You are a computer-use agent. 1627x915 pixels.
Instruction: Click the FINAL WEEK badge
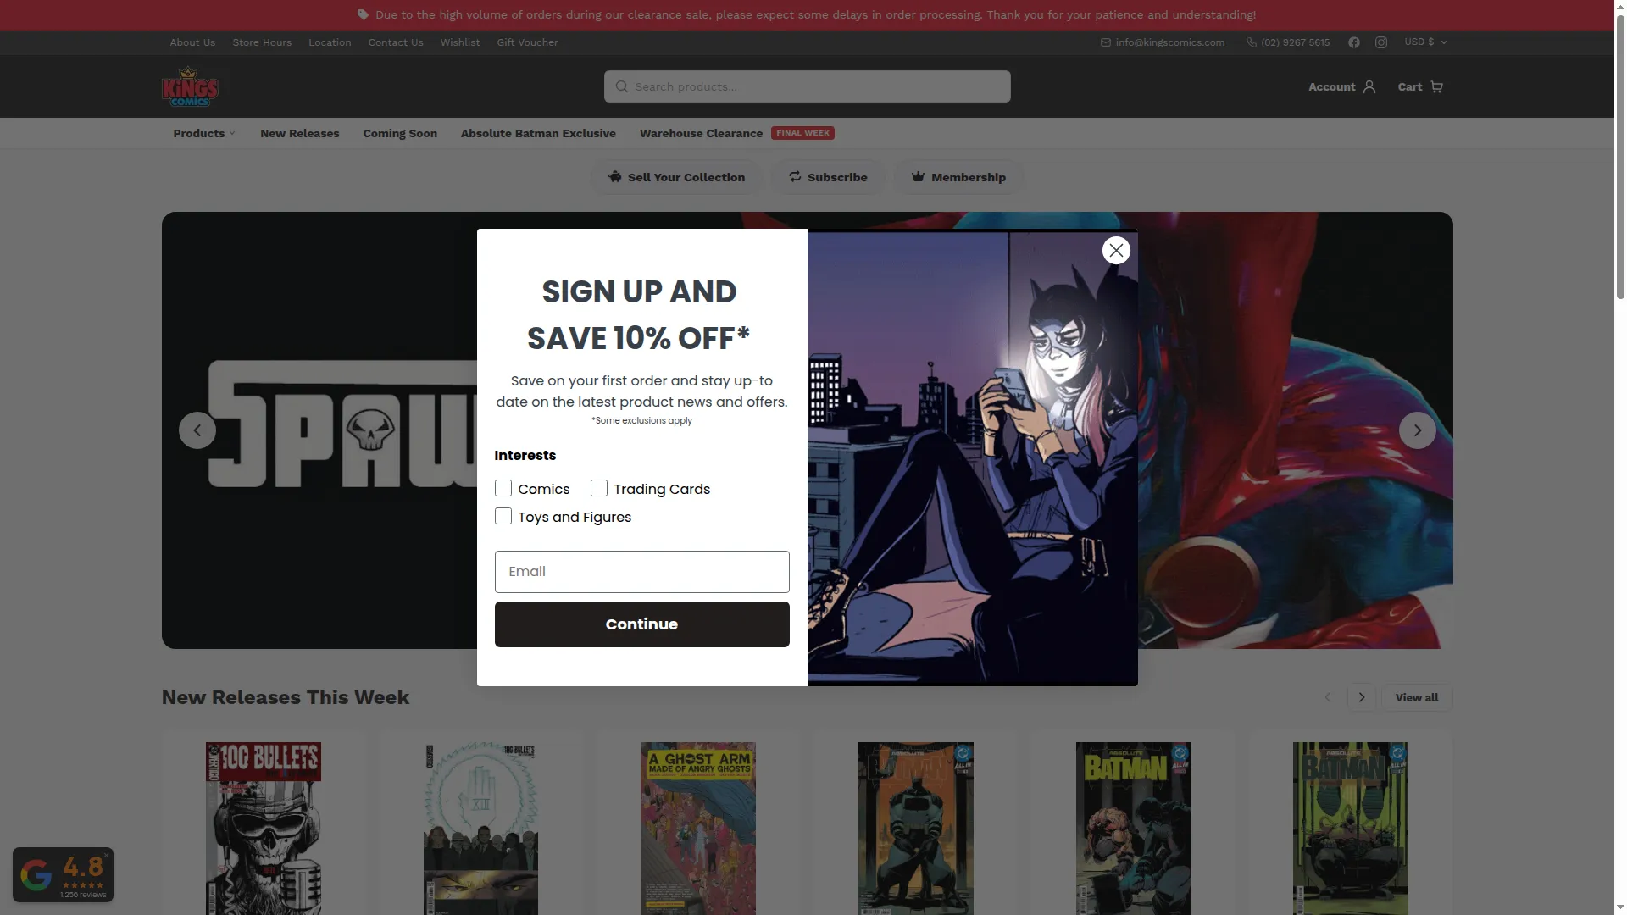coord(802,133)
